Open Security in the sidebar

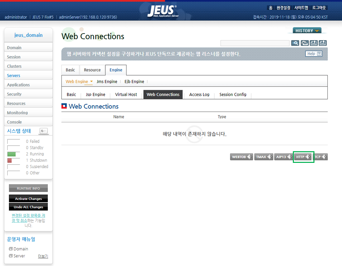[28, 94]
